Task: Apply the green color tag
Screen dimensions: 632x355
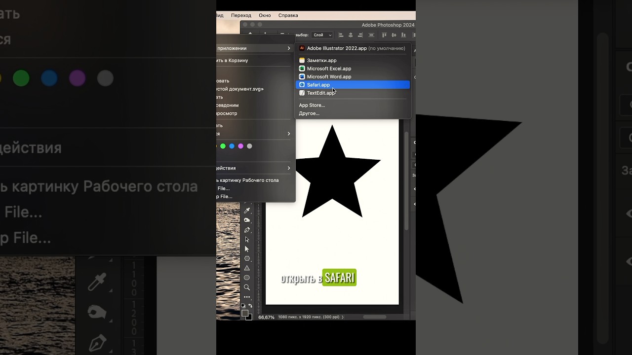Action: [223, 146]
